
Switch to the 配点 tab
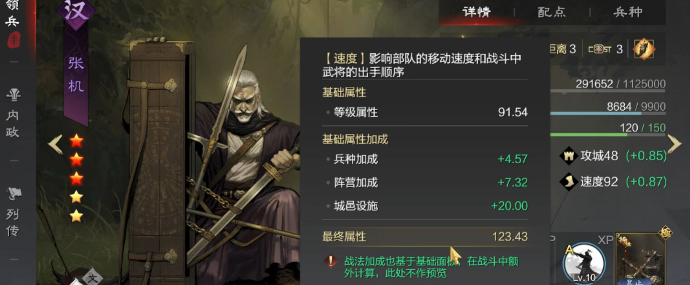click(x=552, y=12)
